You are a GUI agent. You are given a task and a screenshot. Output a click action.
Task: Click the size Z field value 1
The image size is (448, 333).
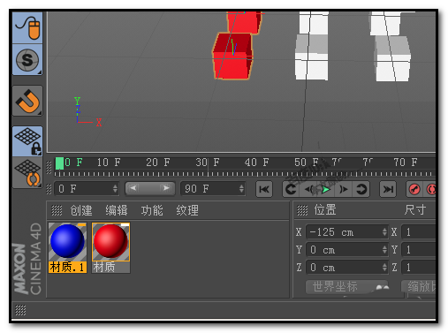pos(419,268)
